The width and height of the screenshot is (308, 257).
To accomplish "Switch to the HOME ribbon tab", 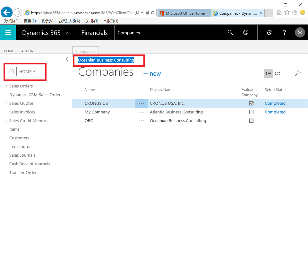I will point(9,51).
